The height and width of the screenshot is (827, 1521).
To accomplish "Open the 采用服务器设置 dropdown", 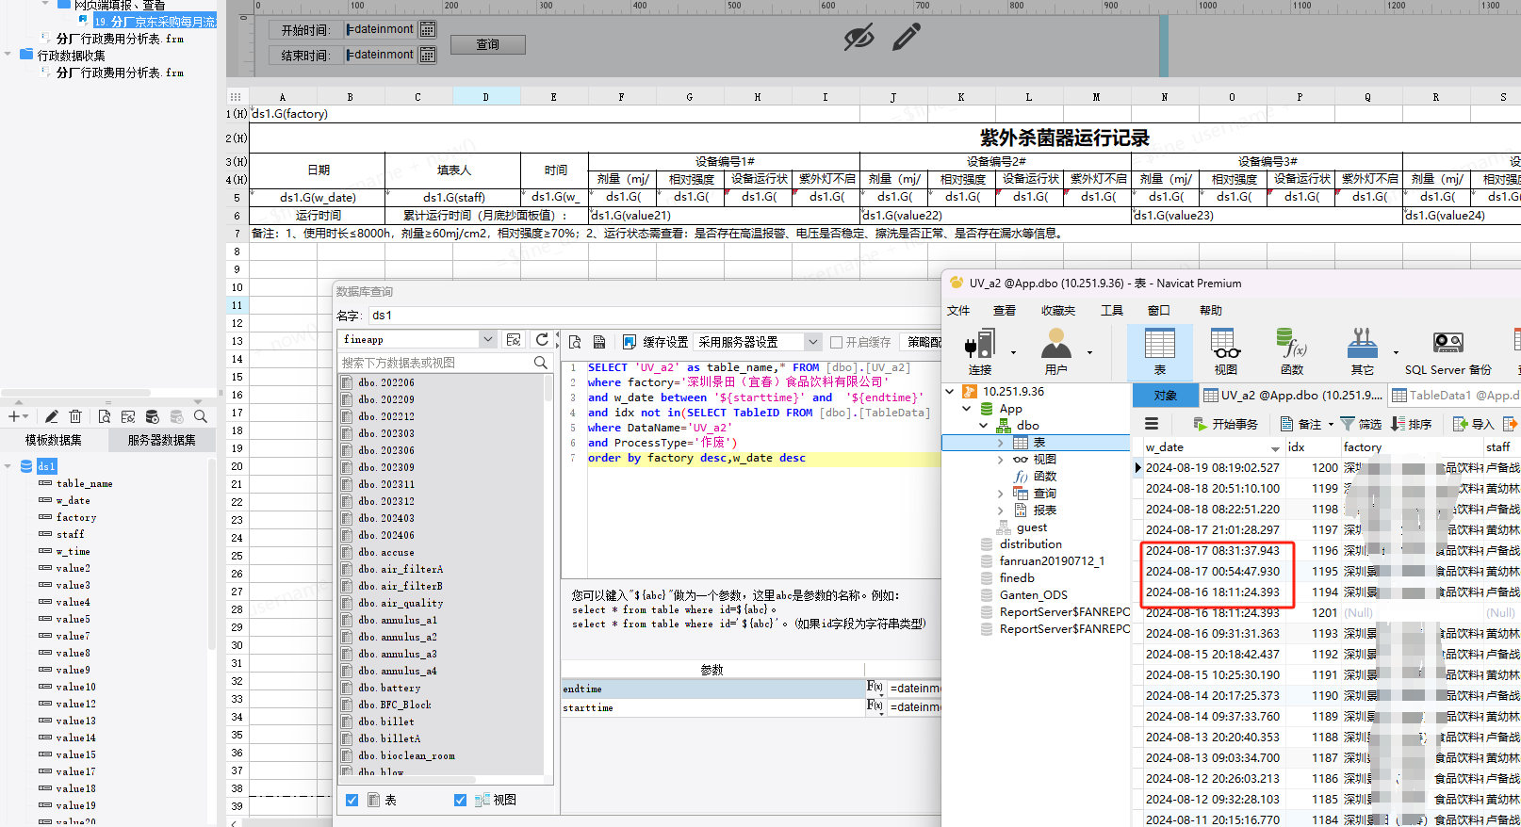I will 812,342.
